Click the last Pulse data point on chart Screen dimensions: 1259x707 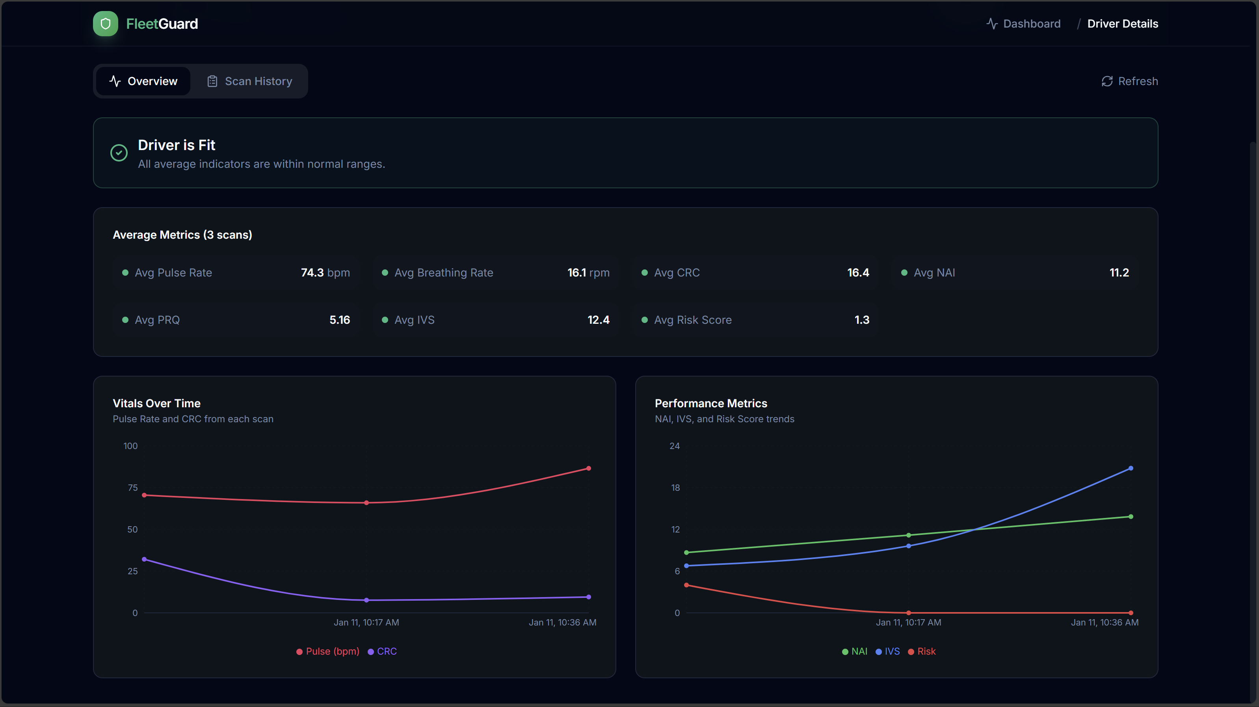tap(588, 469)
